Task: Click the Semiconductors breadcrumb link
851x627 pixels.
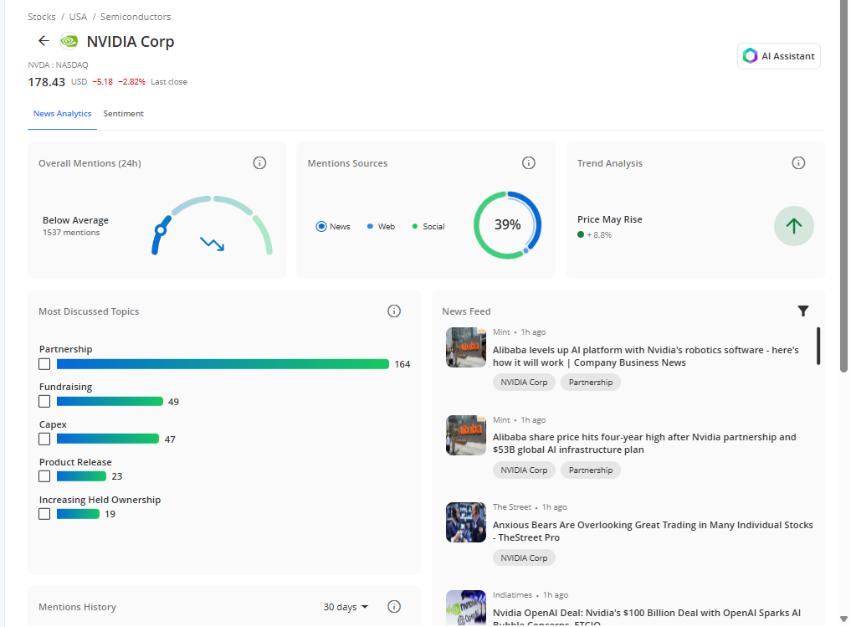Action: click(136, 17)
